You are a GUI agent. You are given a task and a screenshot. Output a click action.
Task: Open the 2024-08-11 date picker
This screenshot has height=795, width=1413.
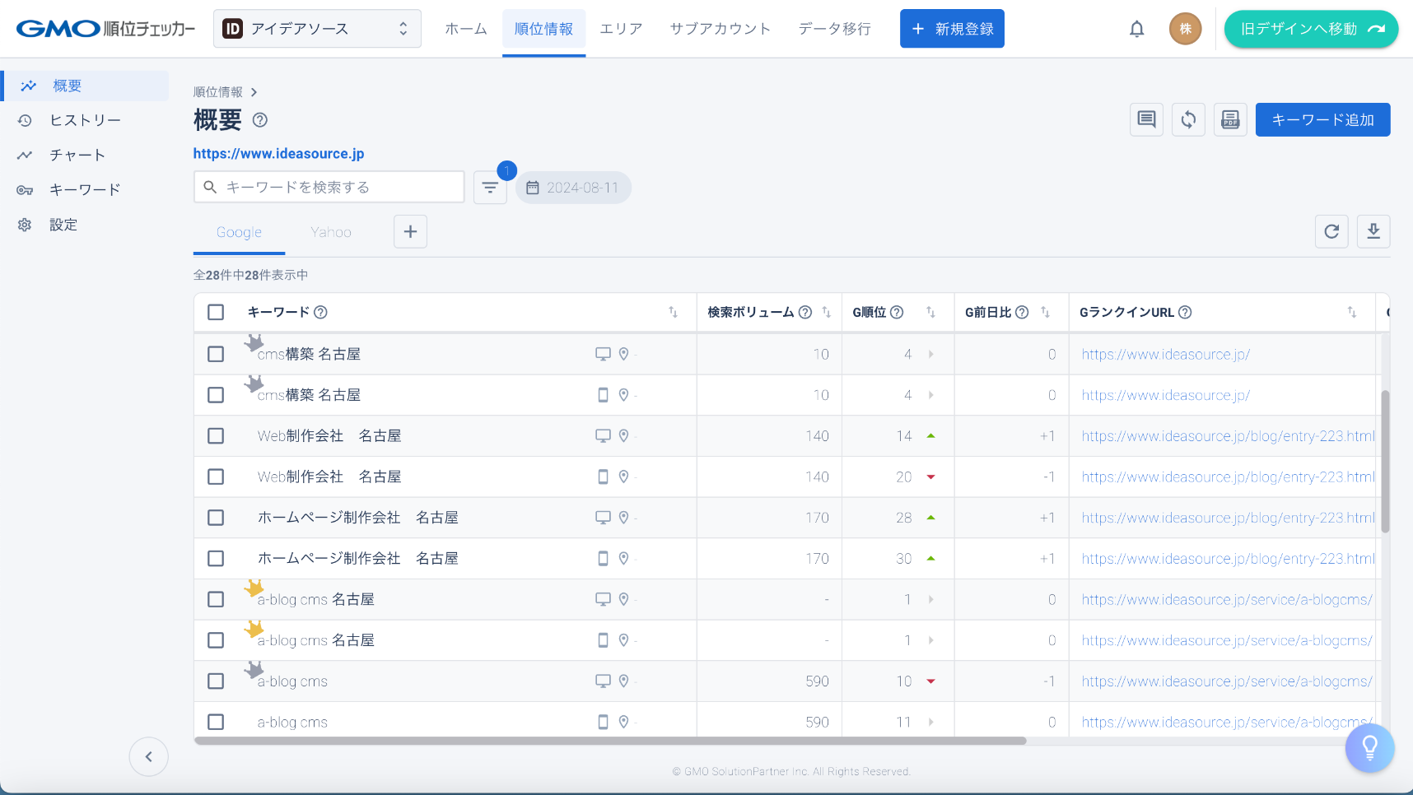574,188
